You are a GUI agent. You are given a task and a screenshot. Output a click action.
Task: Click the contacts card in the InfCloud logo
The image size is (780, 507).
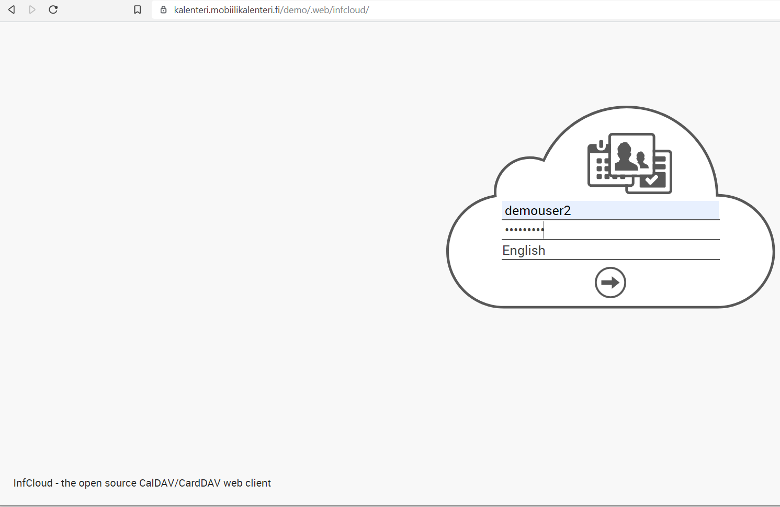[631, 154]
